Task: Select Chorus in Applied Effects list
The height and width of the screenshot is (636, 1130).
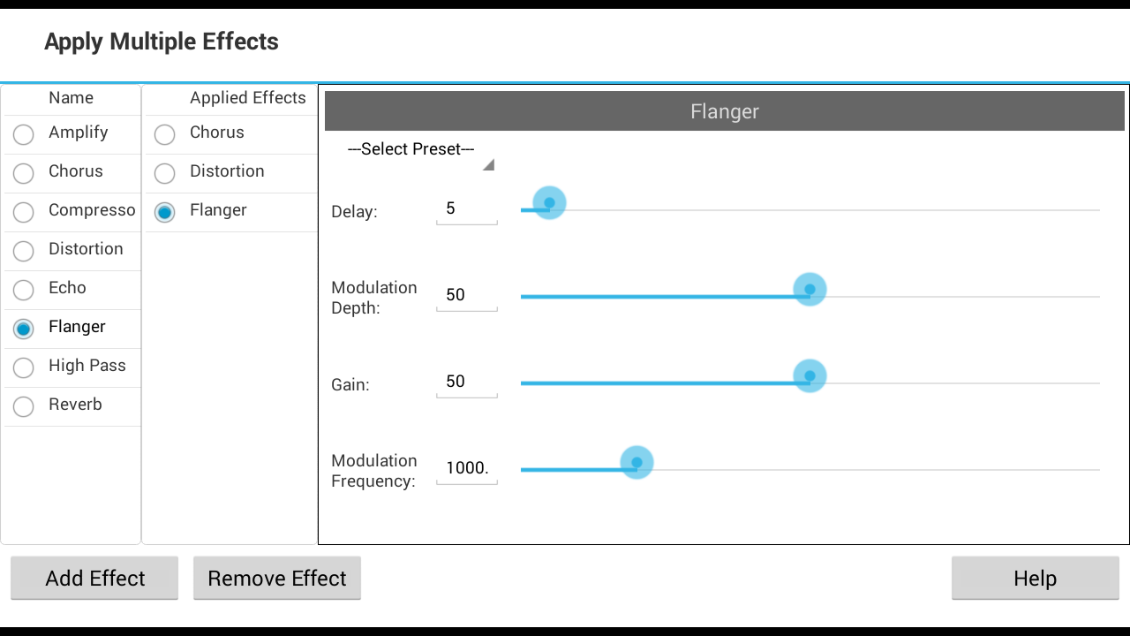Action: (165, 134)
